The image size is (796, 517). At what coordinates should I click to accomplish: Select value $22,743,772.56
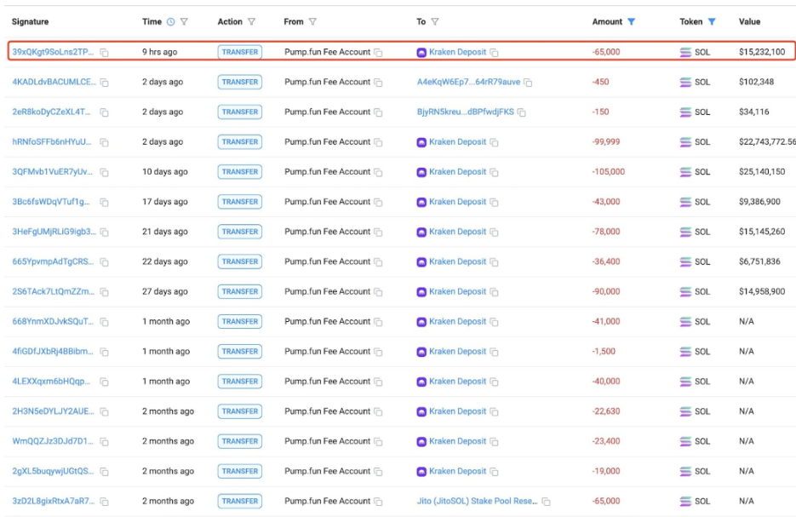(767, 141)
